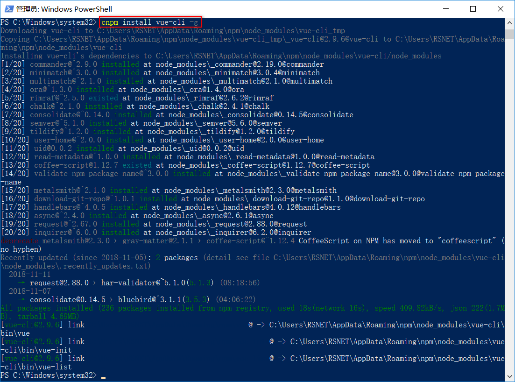Click the '[9/20]' tildify line
This screenshot has height=382, width=515.
tap(148, 131)
